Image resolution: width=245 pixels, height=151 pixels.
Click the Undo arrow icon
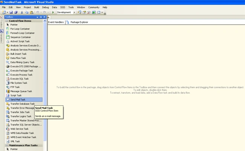[37, 12]
